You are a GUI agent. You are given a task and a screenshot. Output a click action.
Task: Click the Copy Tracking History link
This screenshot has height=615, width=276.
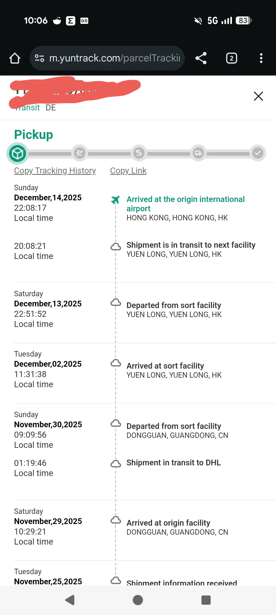pos(55,170)
